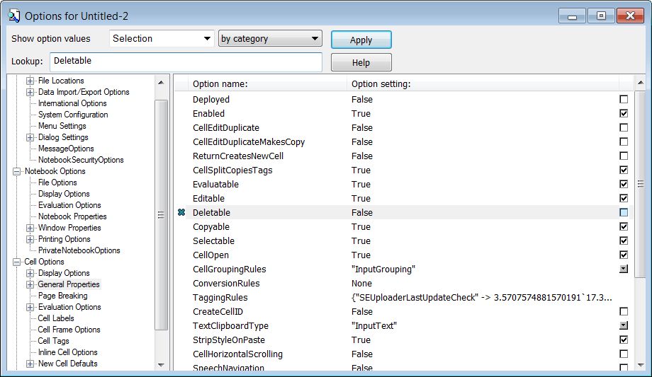Click the Help button
The height and width of the screenshot is (377, 652).
point(361,62)
